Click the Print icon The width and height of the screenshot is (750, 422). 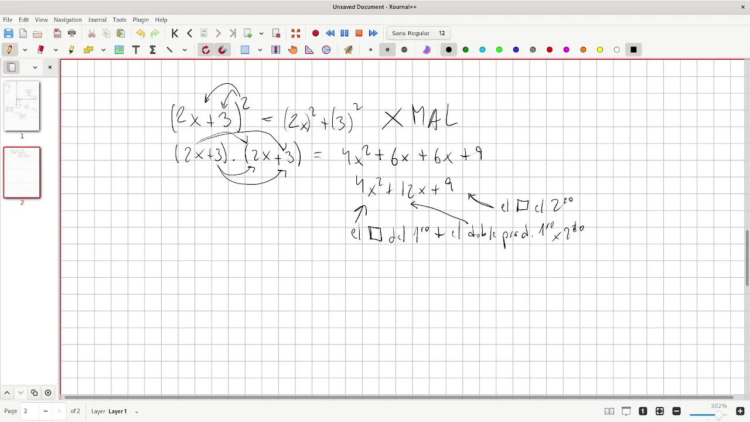point(72,33)
